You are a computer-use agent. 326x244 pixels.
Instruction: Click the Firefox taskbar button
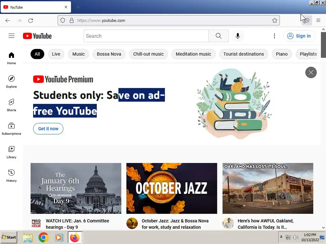pos(75,237)
